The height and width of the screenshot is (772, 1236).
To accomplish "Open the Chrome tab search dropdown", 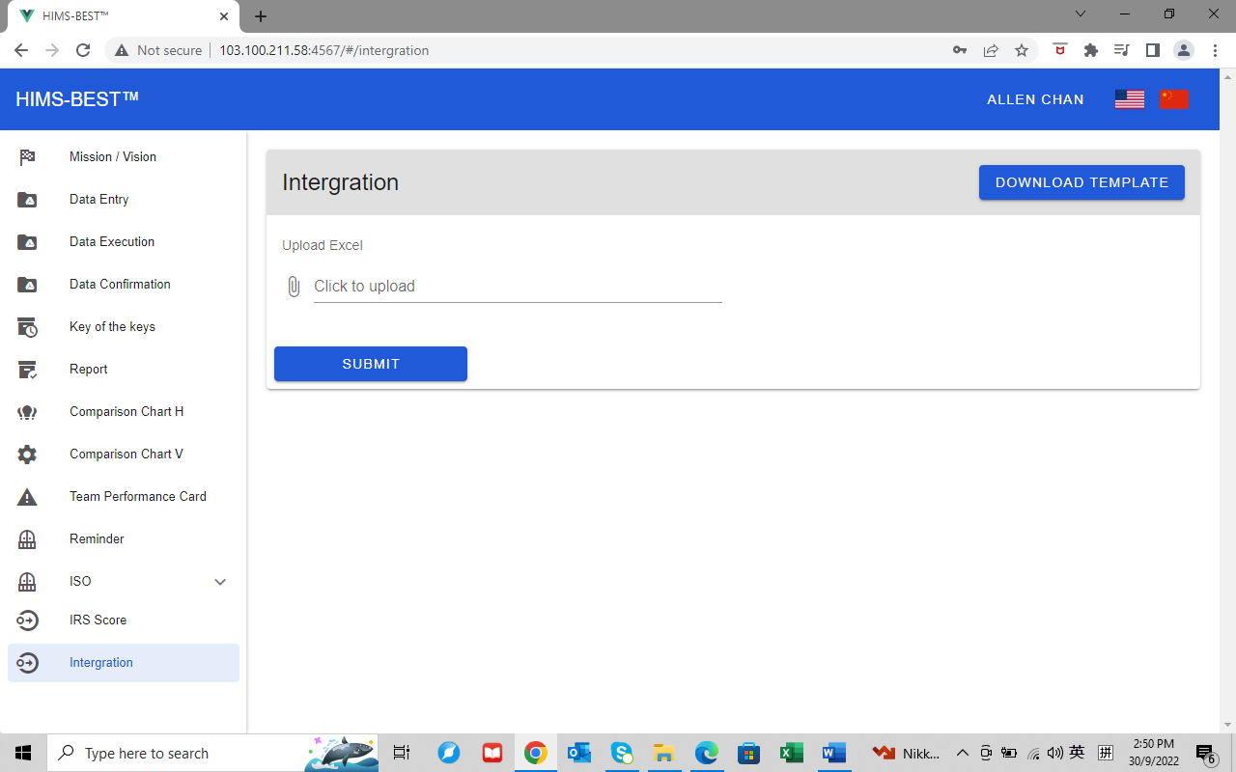I will click(1081, 14).
